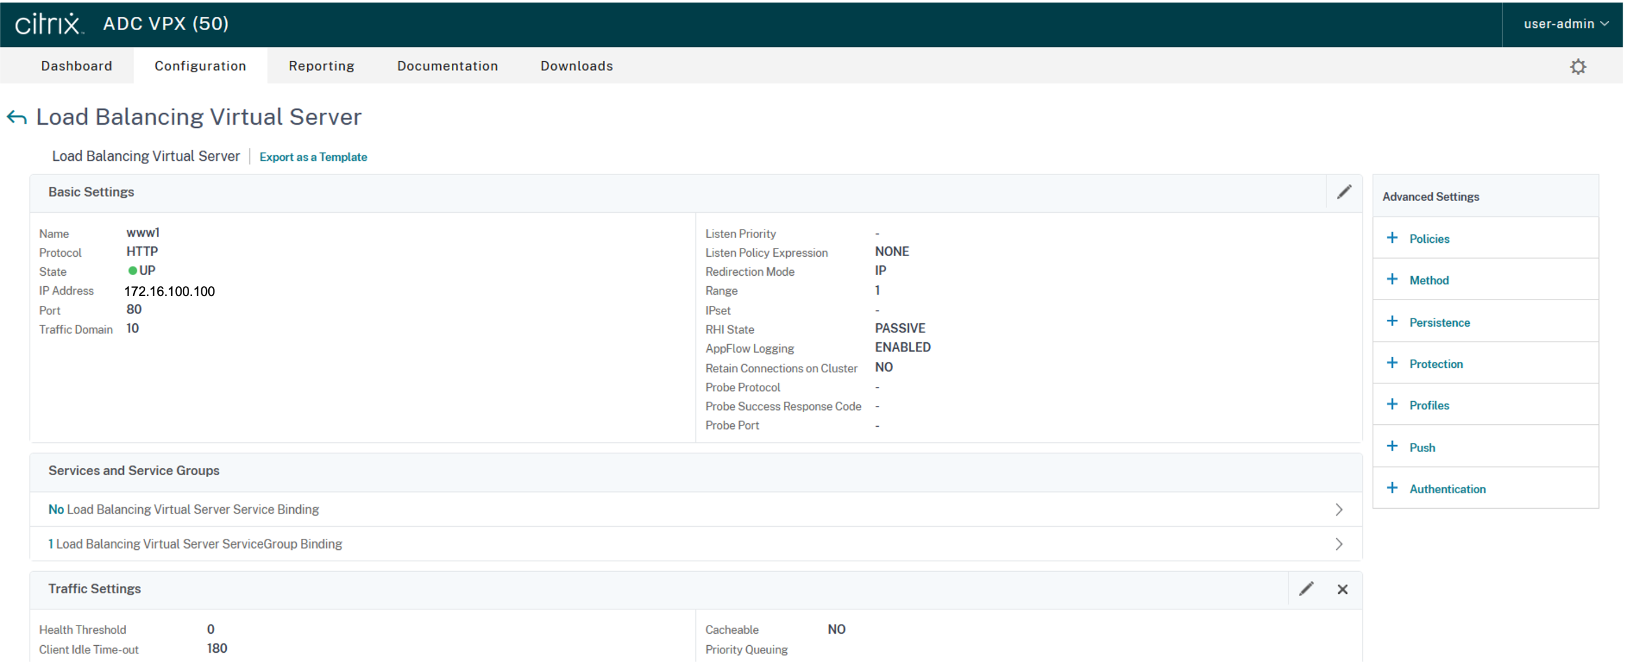Click the plus icon next to Persistence

[x=1392, y=321]
